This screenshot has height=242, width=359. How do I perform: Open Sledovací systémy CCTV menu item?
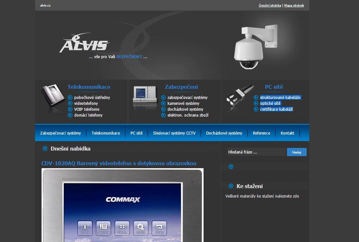coord(174,133)
